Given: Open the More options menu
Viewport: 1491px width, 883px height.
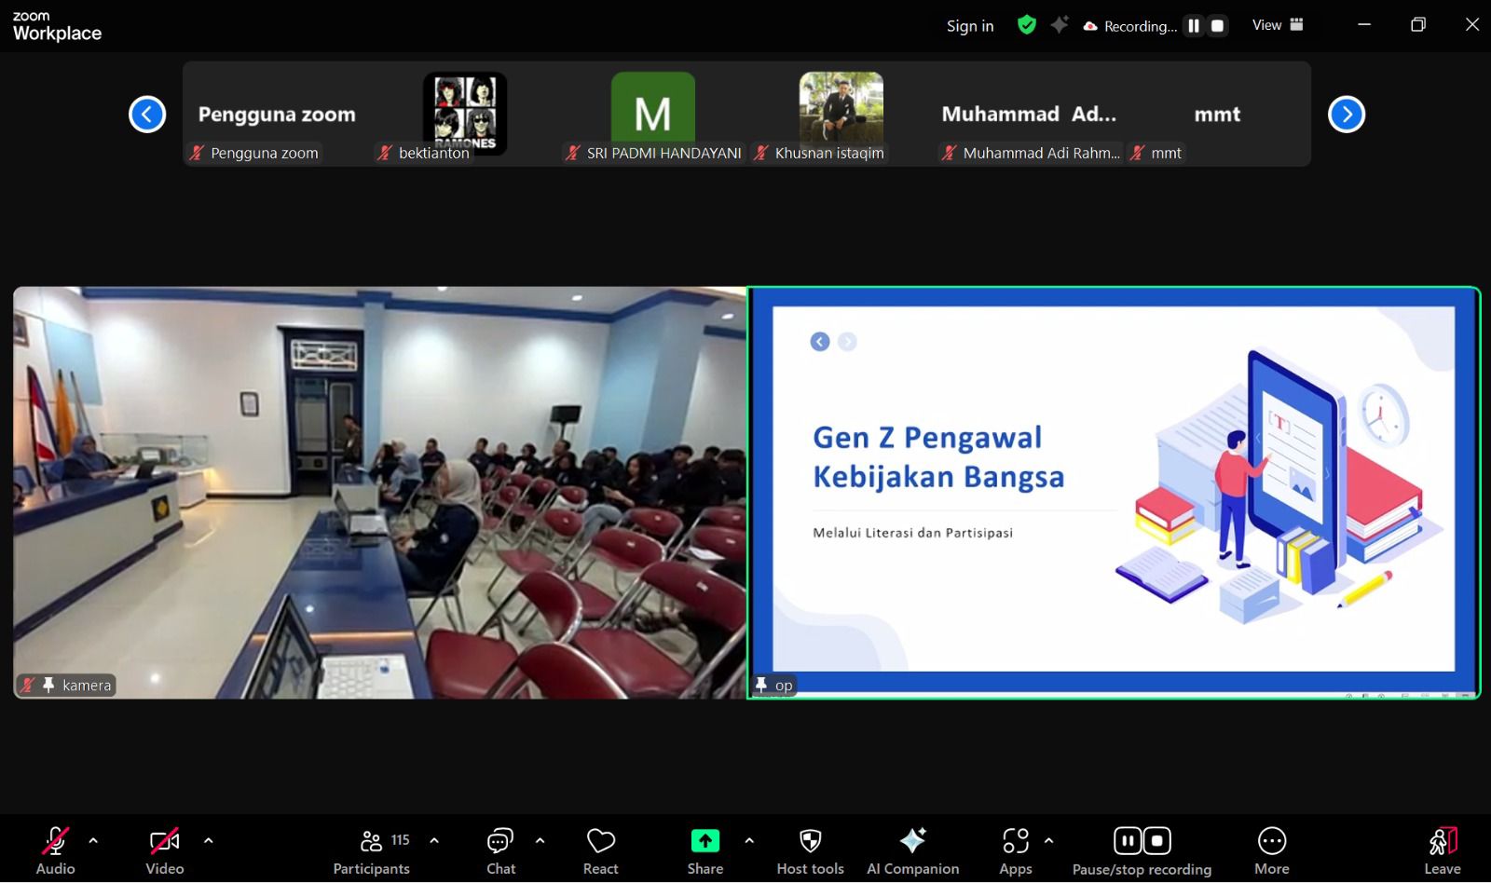Looking at the screenshot, I should tap(1271, 850).
